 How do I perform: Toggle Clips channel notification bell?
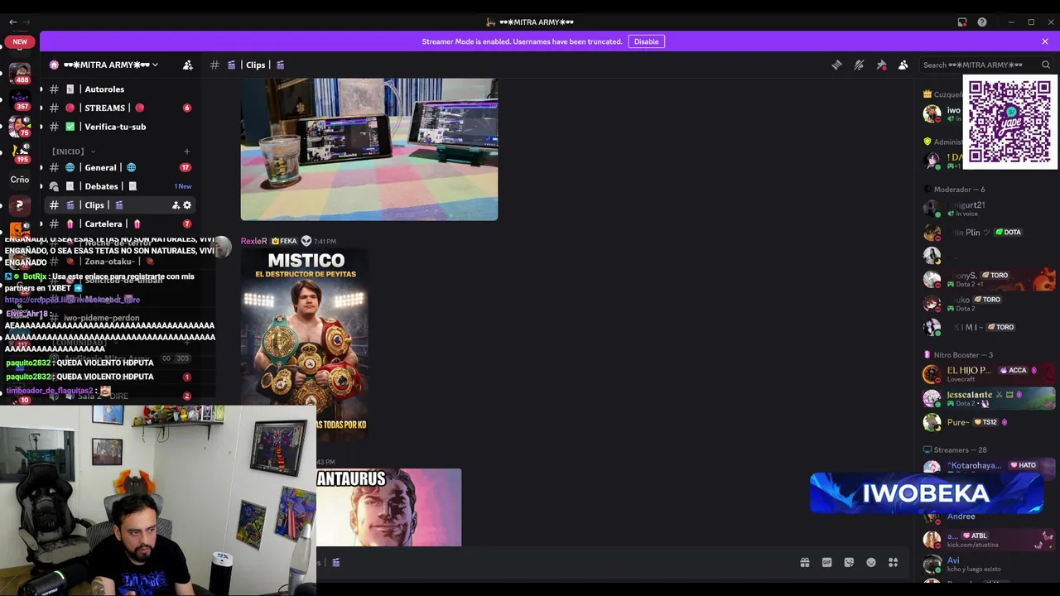pyautogui.click(x=859, y=65)
